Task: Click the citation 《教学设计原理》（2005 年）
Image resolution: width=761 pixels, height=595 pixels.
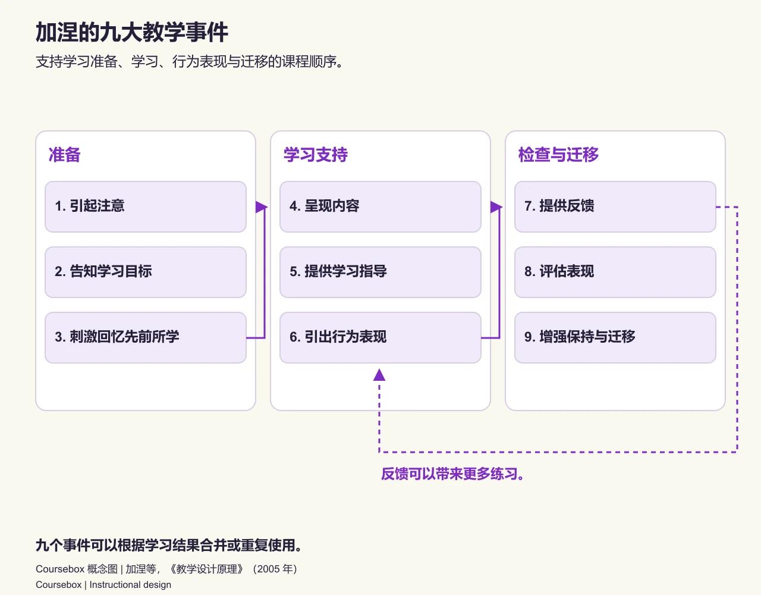Action: point(233,569)
